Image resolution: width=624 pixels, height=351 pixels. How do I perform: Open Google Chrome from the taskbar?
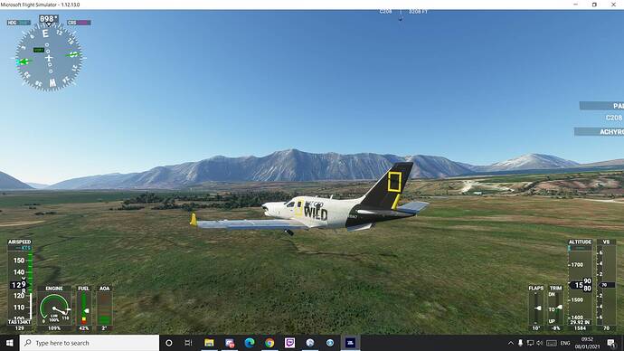point(269,343)
